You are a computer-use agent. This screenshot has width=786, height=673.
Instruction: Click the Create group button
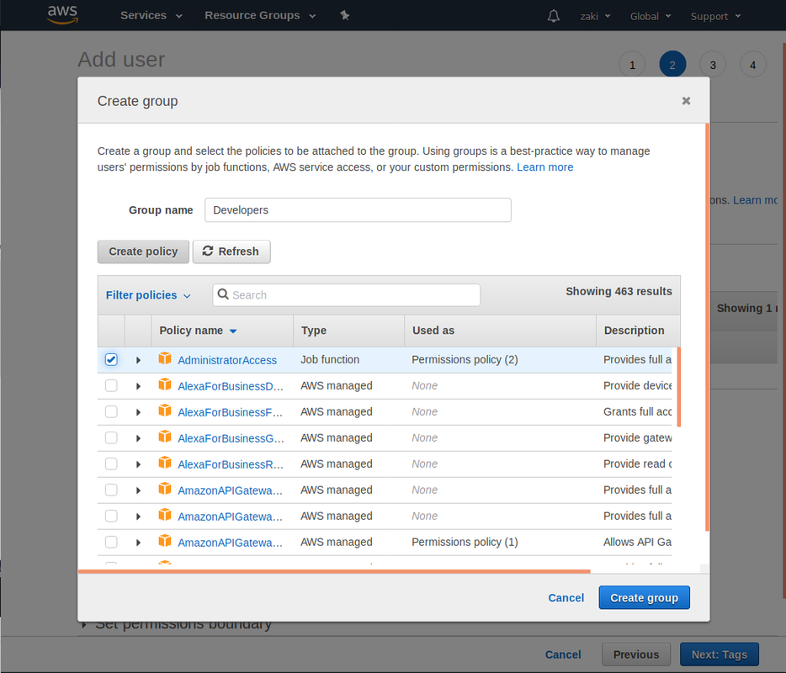tap(644, 597)
